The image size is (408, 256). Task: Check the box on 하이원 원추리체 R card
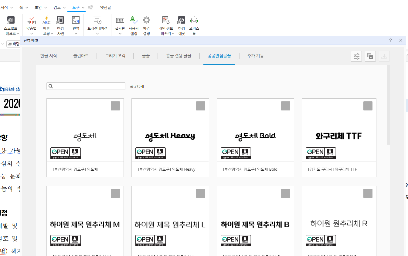tap(368, 193)
